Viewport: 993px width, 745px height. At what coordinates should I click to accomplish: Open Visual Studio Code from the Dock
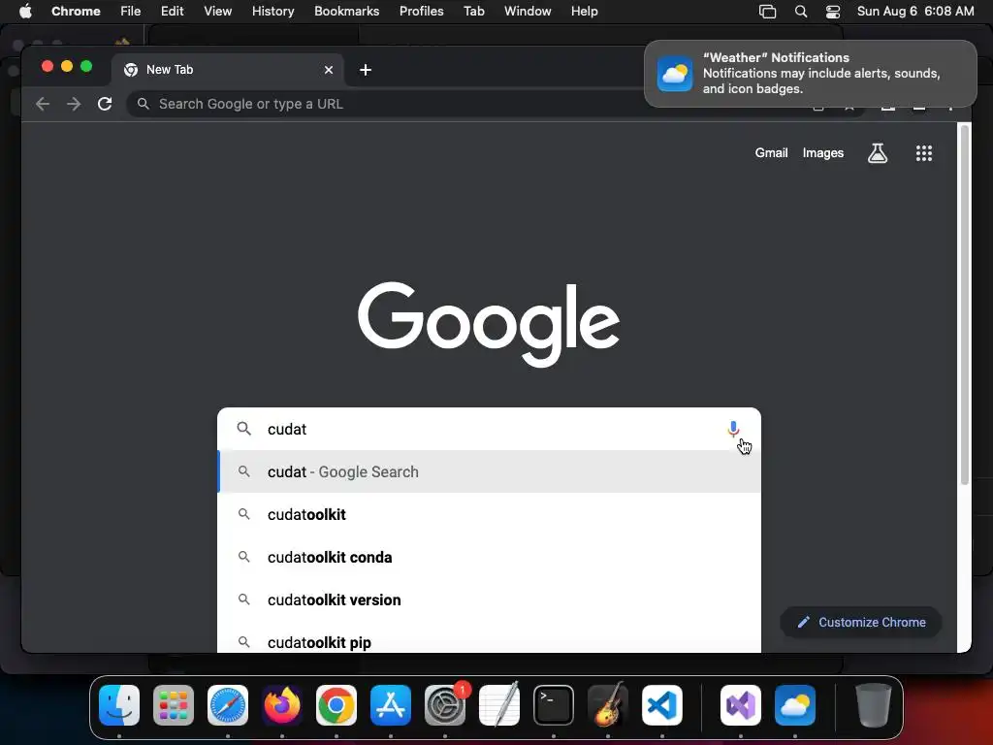click(662, 705)
